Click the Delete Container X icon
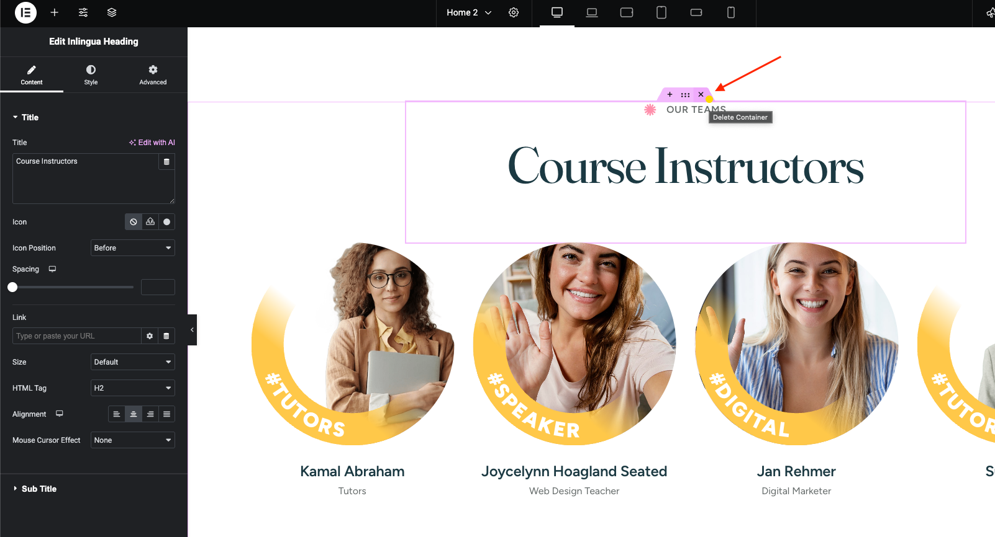The image size is (995, 537). point(701,95)
